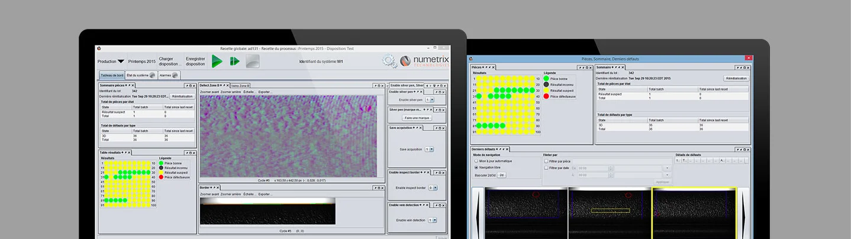Click Réinitialisation in right window Sommaire panel

(736, 78)
